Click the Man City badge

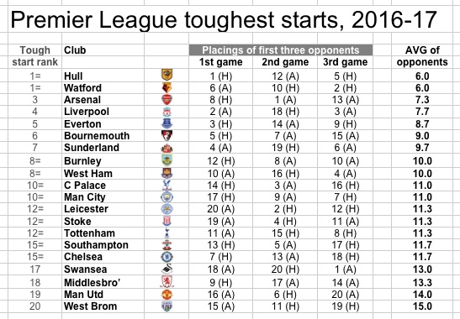[x=167, y=197]
